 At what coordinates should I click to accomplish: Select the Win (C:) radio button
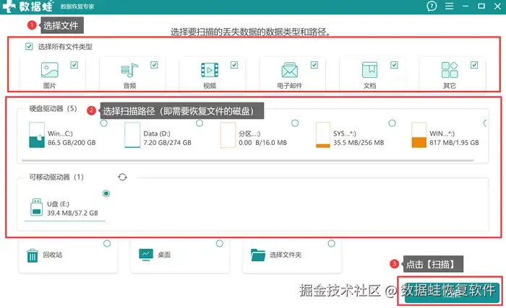click(x=104, y=123)
